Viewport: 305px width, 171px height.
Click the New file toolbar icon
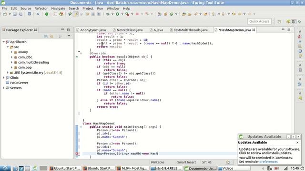coord(5,14)
